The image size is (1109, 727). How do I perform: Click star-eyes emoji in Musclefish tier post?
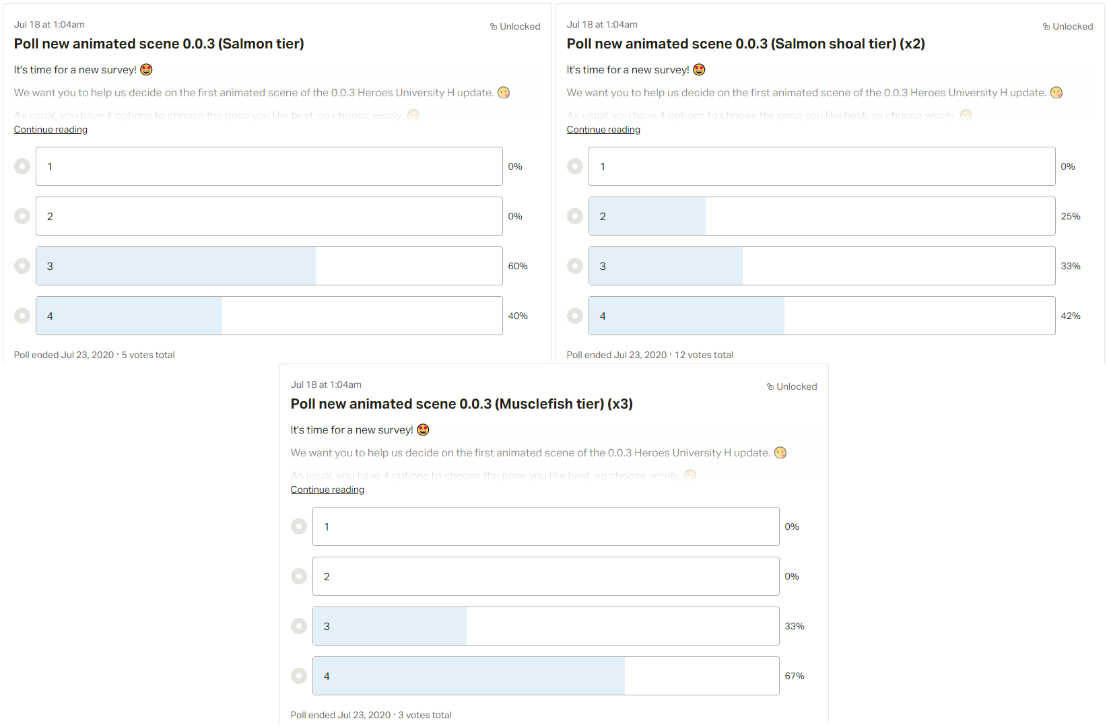pos(423,429)
